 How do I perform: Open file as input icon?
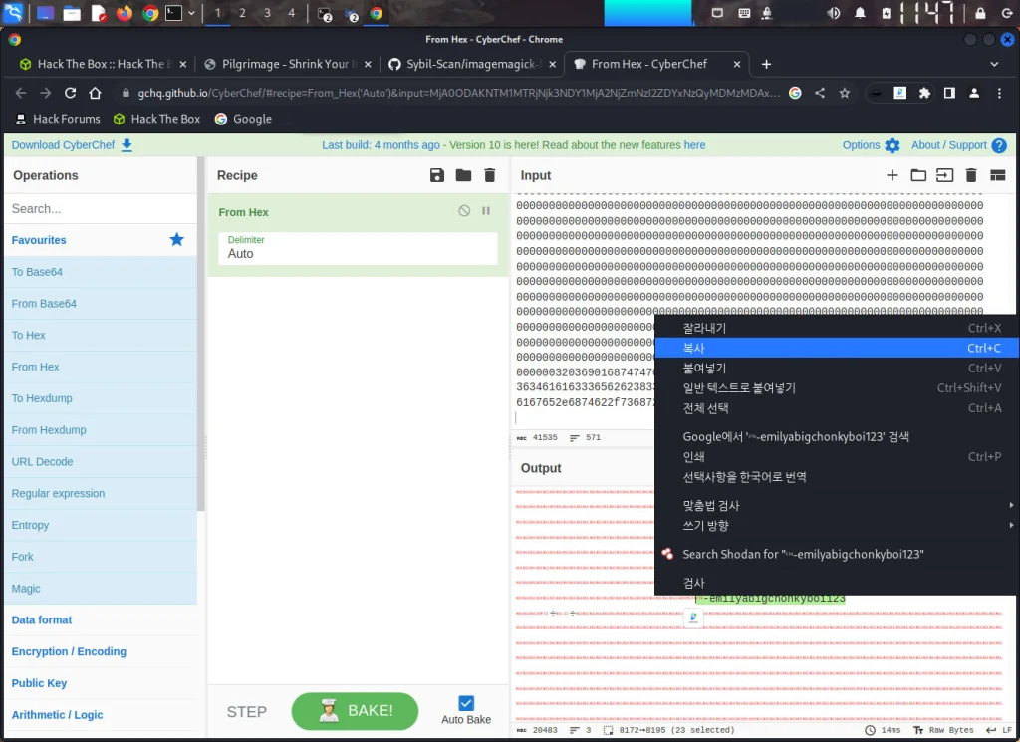tap(944, 175)
